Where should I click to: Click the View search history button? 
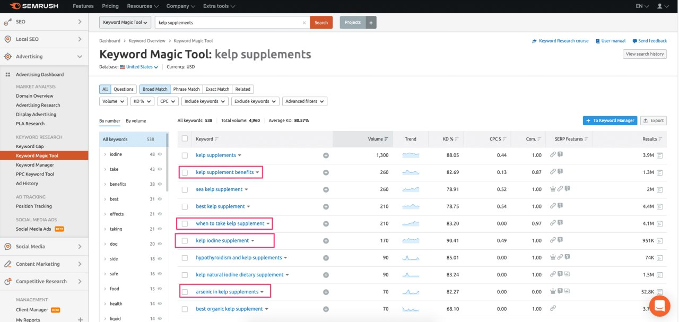pyautogui.click(x=644, y=54)
